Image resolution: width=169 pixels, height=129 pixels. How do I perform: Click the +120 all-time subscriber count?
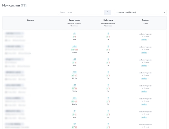tap(74, 72)
